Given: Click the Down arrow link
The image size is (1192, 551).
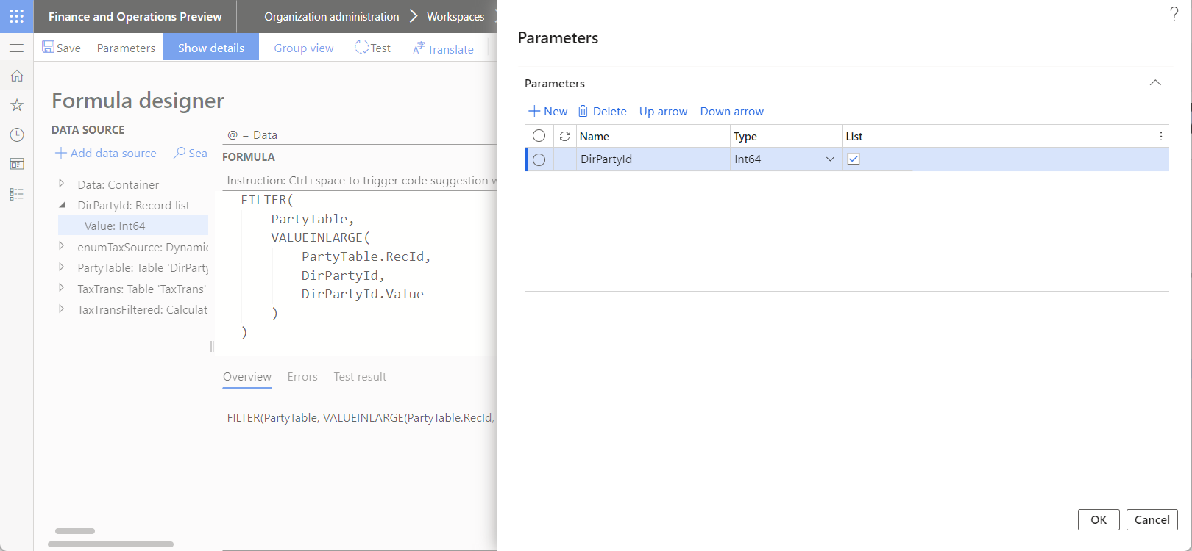Looking at the screenshot, I should [732, 111].
